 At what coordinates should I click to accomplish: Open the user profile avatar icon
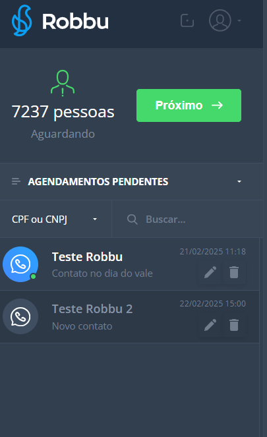[x=220, y=20]
